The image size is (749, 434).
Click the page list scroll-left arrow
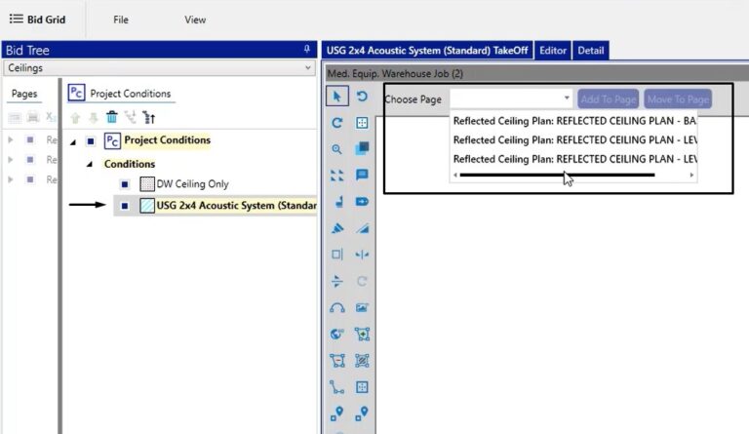coord(455,176)
